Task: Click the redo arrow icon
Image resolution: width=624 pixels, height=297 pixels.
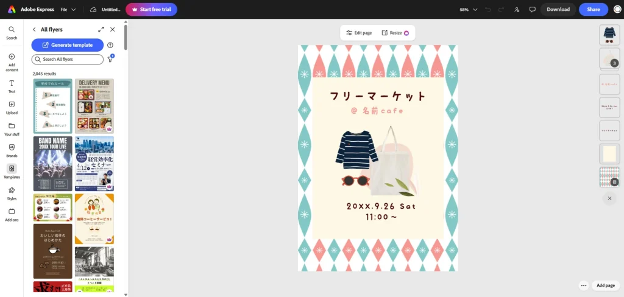Action: tap(501, 10)
